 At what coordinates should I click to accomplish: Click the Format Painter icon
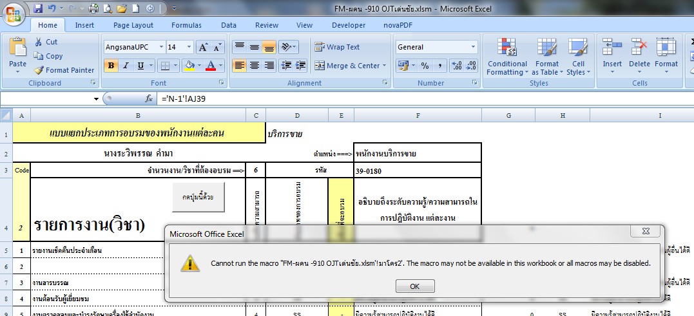pos(39,70)
